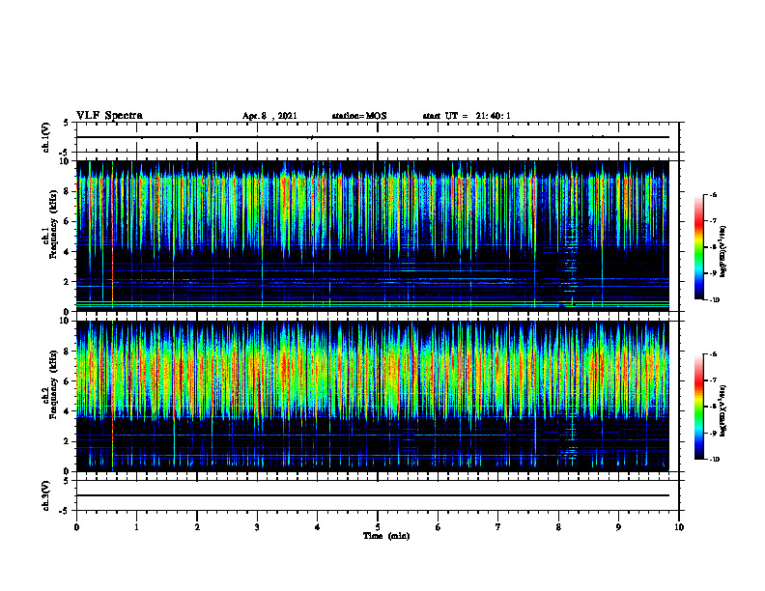Click the time axis tick label "2"

click(197, 527)
